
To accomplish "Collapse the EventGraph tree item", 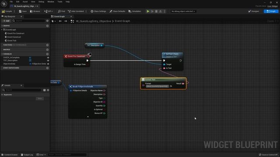I will [x=2, y=30].
